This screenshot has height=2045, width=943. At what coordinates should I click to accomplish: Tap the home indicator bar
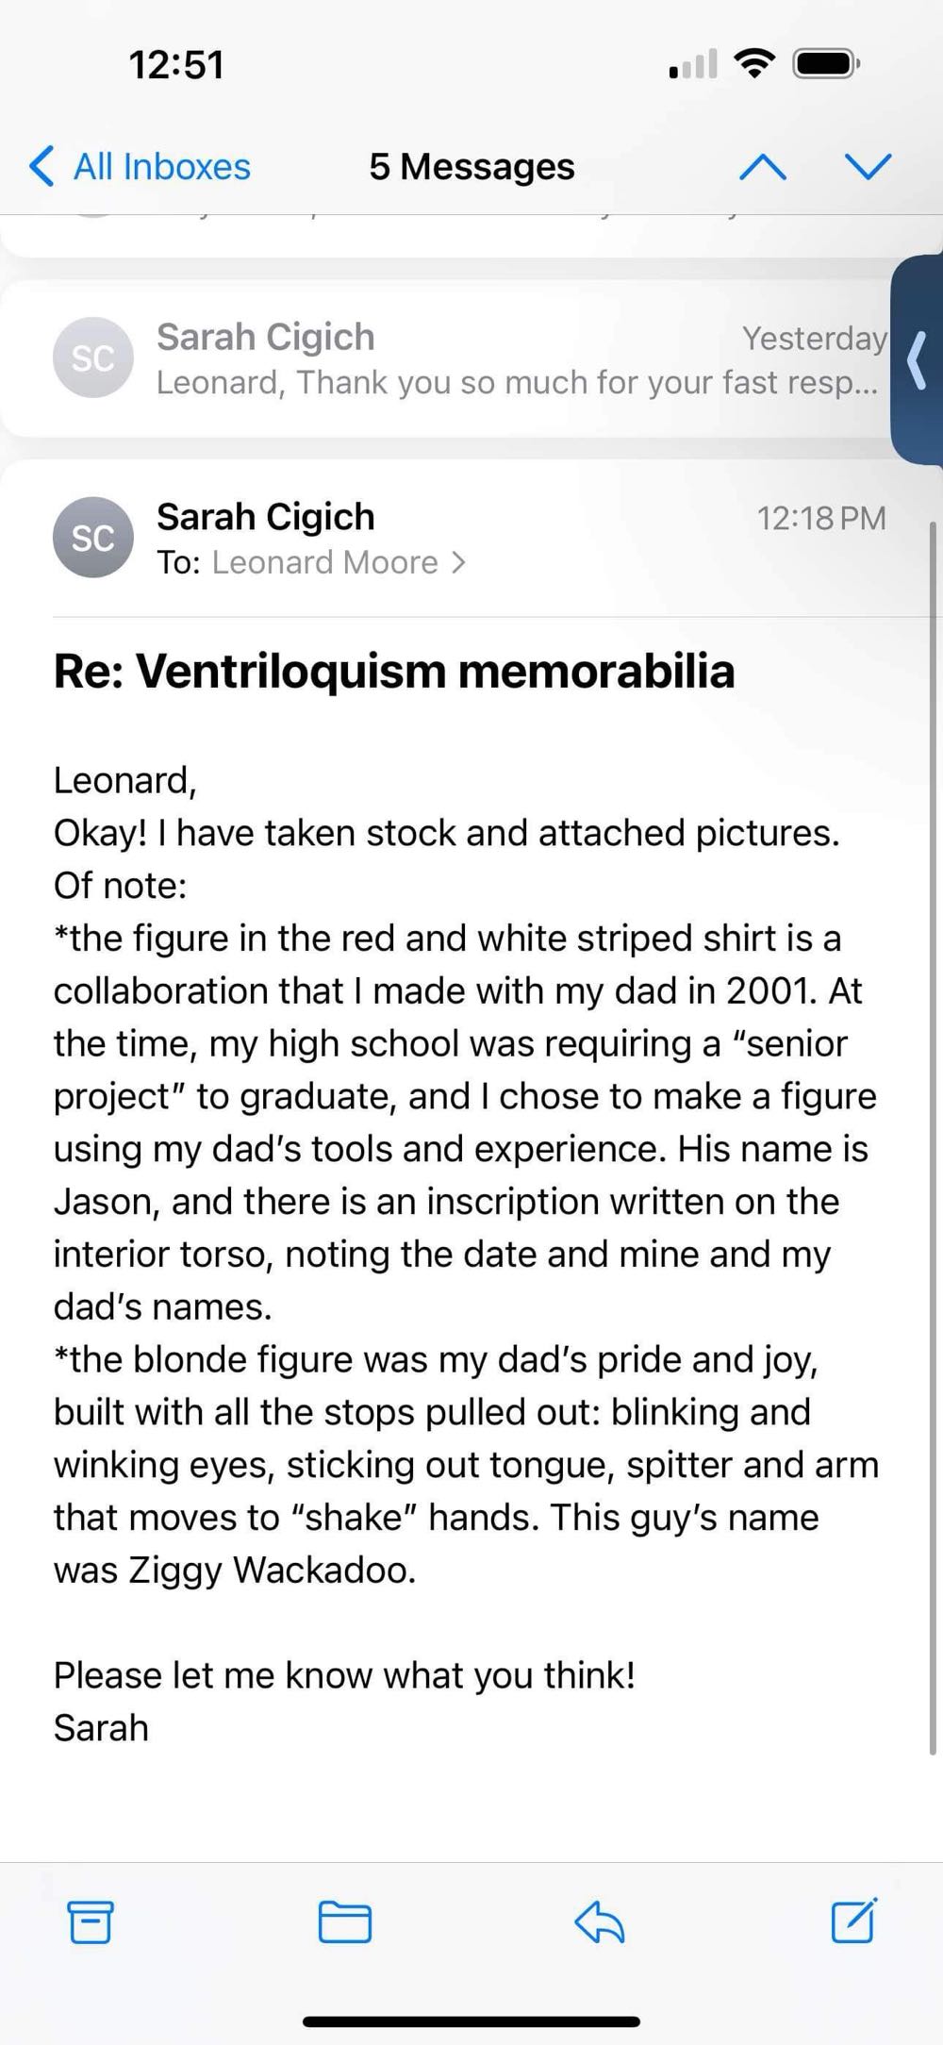point(471,2021)
